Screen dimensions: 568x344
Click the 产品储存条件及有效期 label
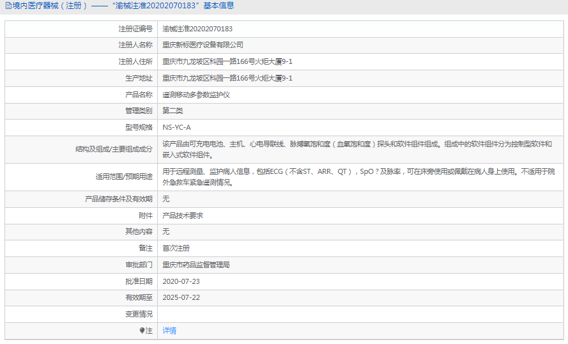(119, 199)
